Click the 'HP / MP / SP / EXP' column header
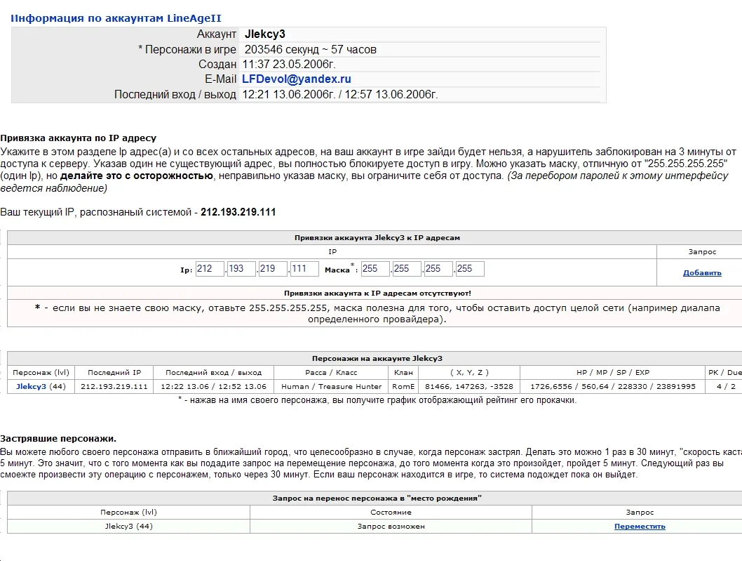This screenshot has height=561, width=742. [x=613, y=372]
